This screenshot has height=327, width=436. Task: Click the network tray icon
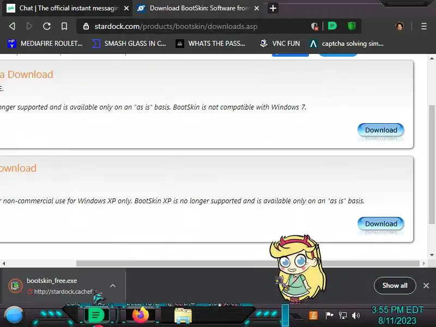click(343, 316)
